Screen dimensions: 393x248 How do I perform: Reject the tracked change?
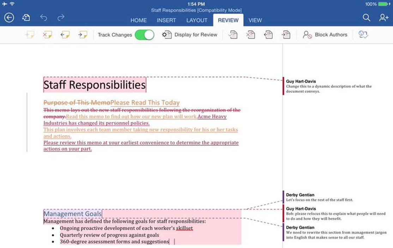coord(250,35)
